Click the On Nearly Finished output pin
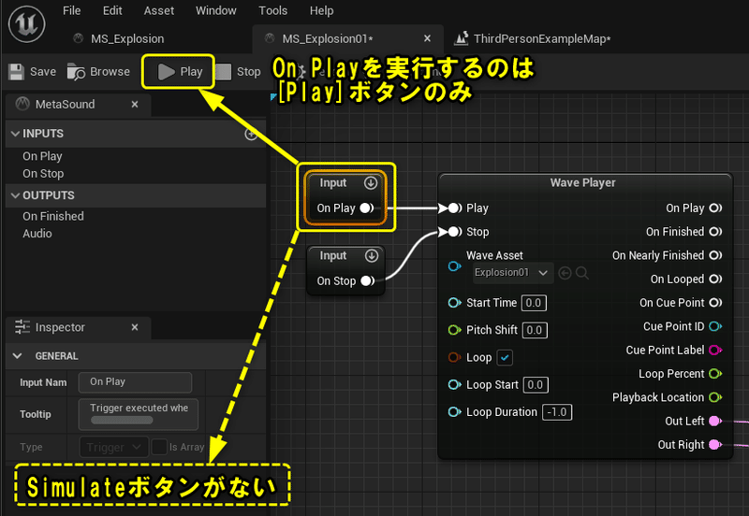The height and width of the screenshot is (516, 749). pyautogui.click(x=715, y=255)
